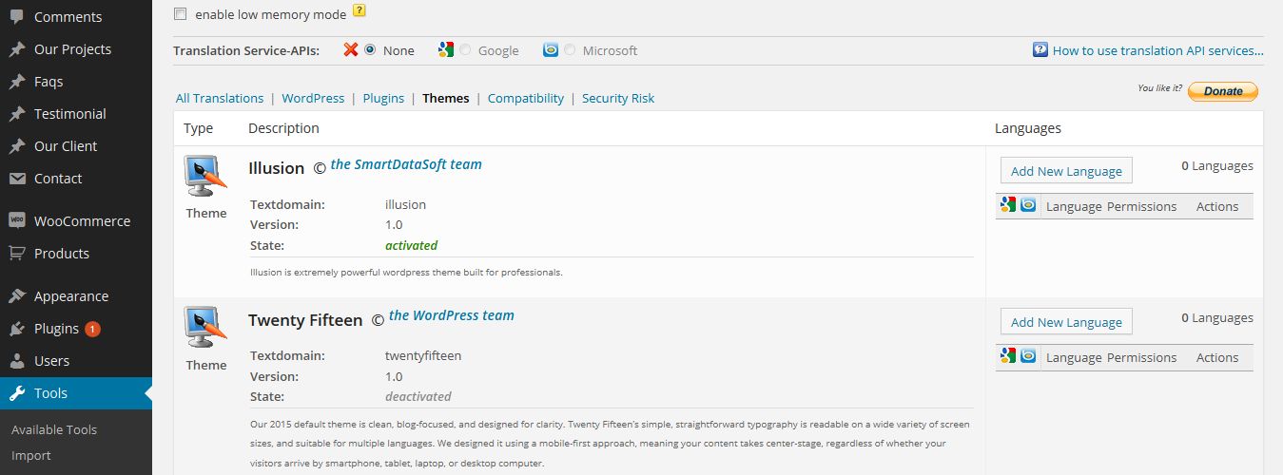Click the pin icon beside Our Client
1283x475 pixels.
coord(17,146)
